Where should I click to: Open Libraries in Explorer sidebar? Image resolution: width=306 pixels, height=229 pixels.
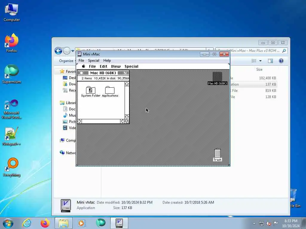coord(68,103)
